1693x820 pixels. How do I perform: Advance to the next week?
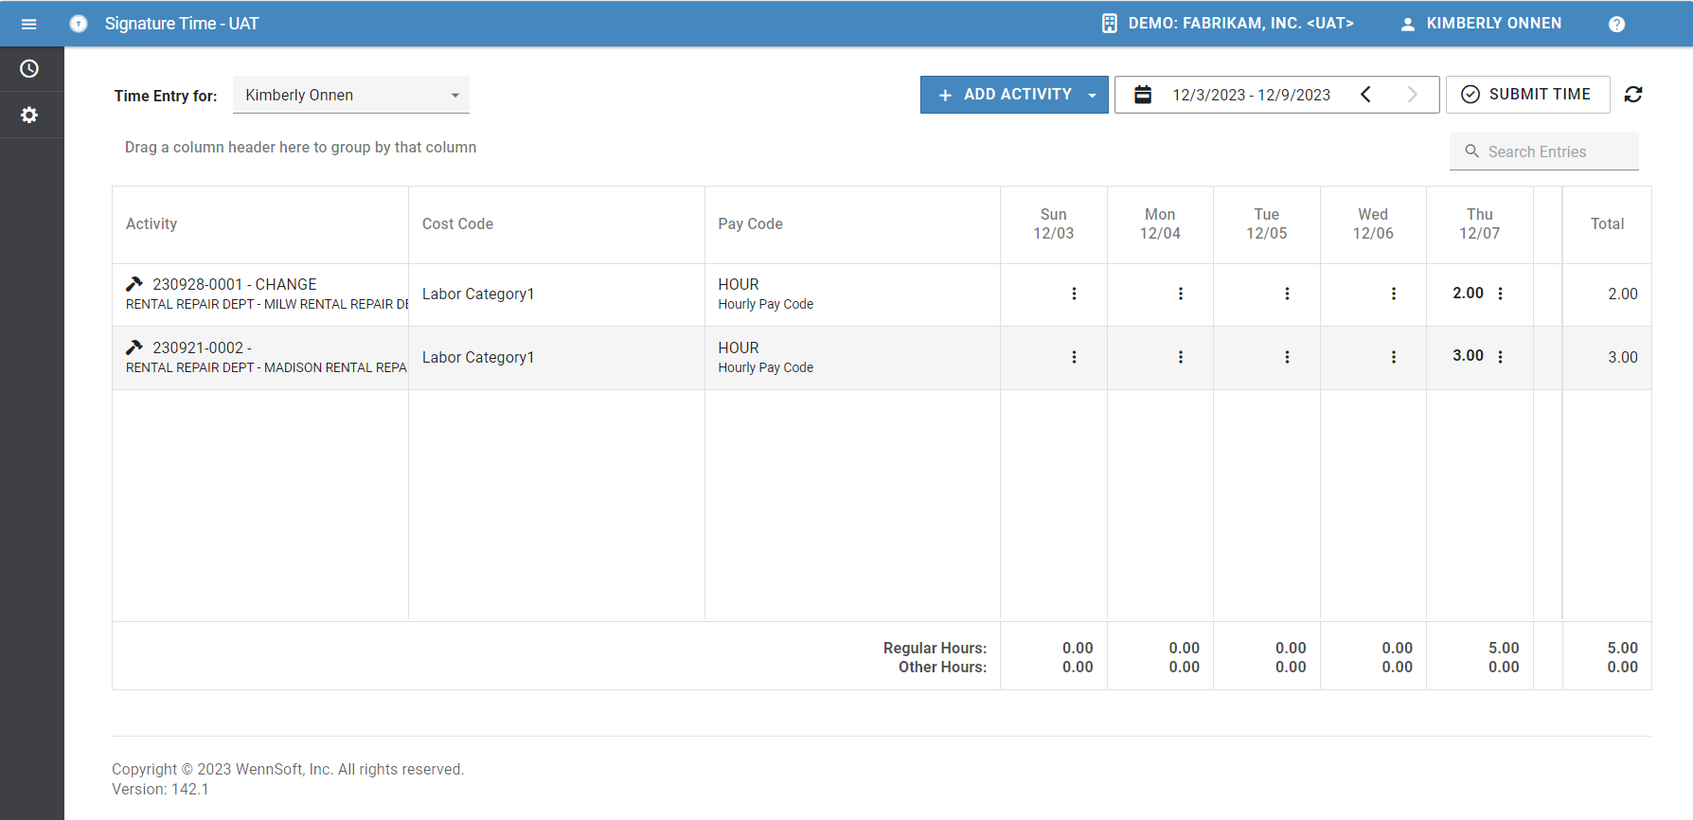(1412, 95)
